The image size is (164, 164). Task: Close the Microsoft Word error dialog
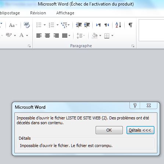pos(149,105)
